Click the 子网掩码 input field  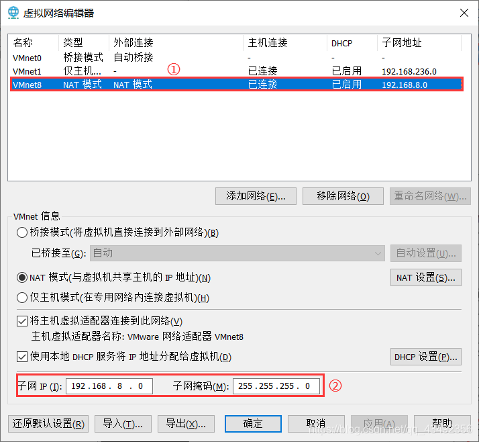[276, 386]
